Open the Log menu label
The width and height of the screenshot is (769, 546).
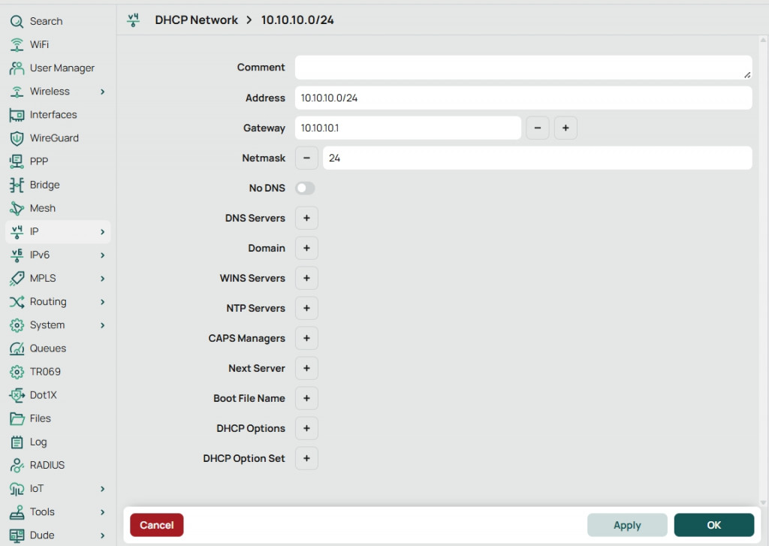click(x=38, y=442)
